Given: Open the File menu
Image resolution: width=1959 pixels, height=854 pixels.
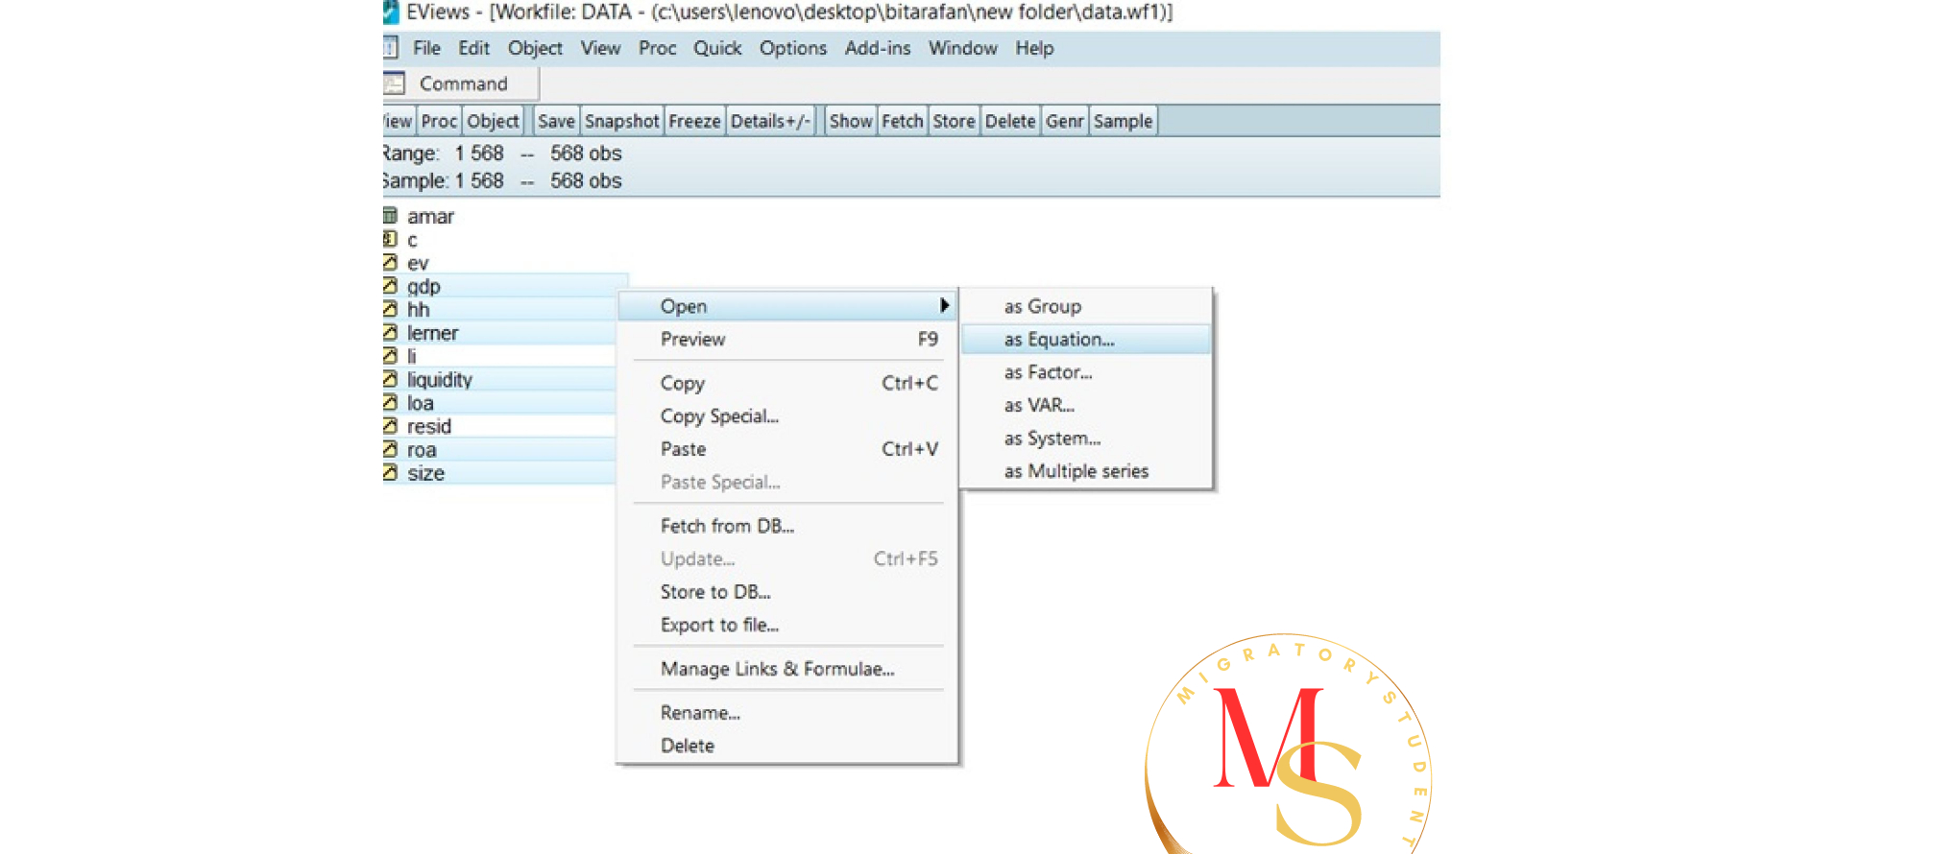Looking at the screenshot, I should 426,48.
